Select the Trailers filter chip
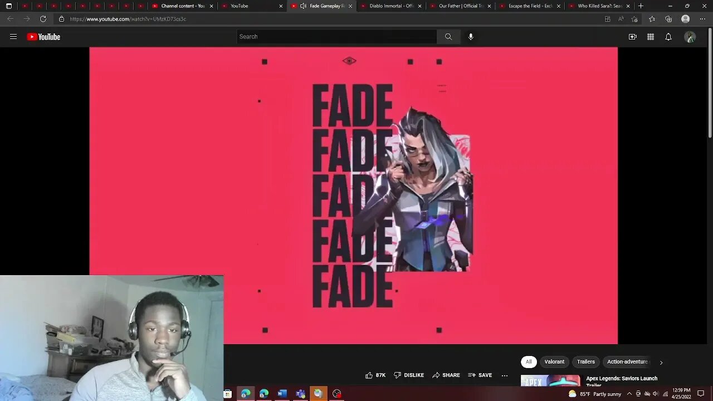 [586, 362]
